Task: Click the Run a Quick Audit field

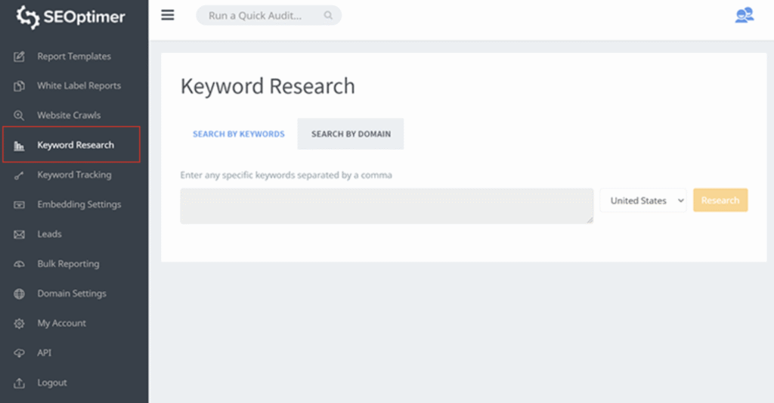Action: tap(268, 15)
